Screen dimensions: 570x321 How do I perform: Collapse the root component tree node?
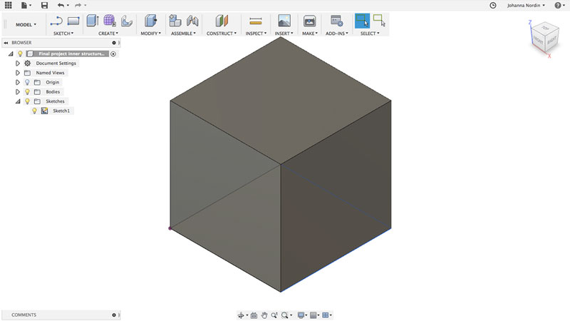pos(11,54)
